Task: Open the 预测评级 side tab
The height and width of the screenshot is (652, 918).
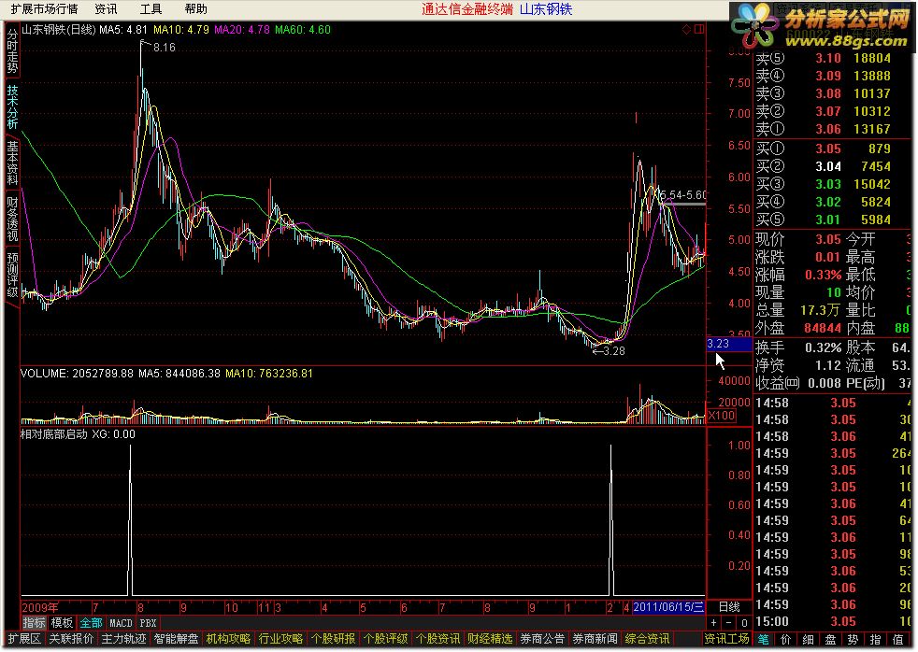Action: click(x=12, y=276)
